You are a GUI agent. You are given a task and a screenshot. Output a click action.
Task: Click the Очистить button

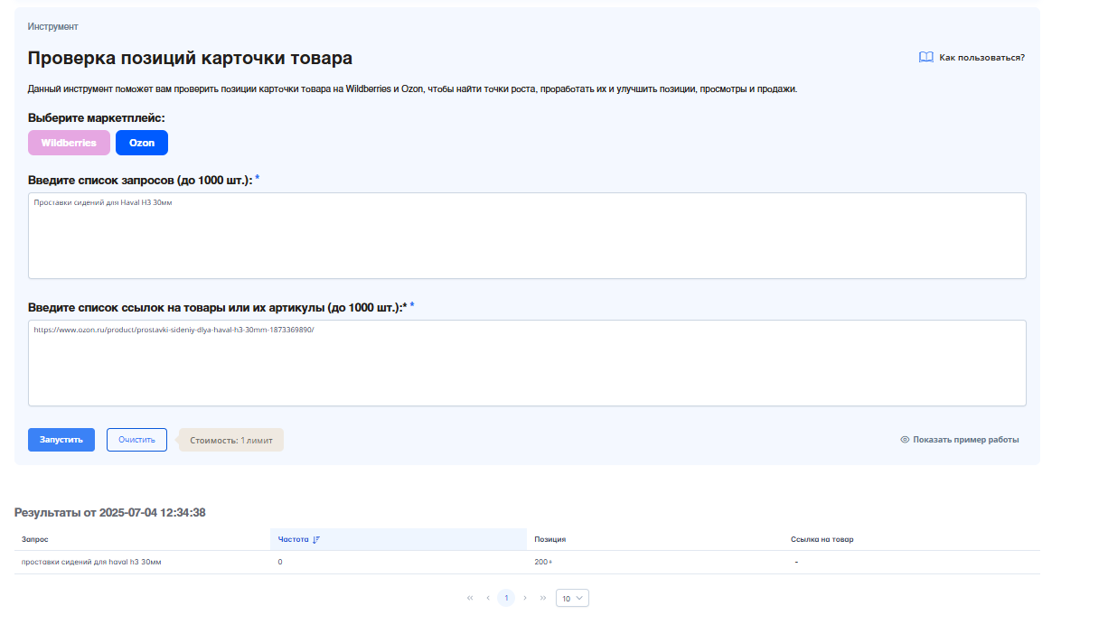tap(136, 440)
